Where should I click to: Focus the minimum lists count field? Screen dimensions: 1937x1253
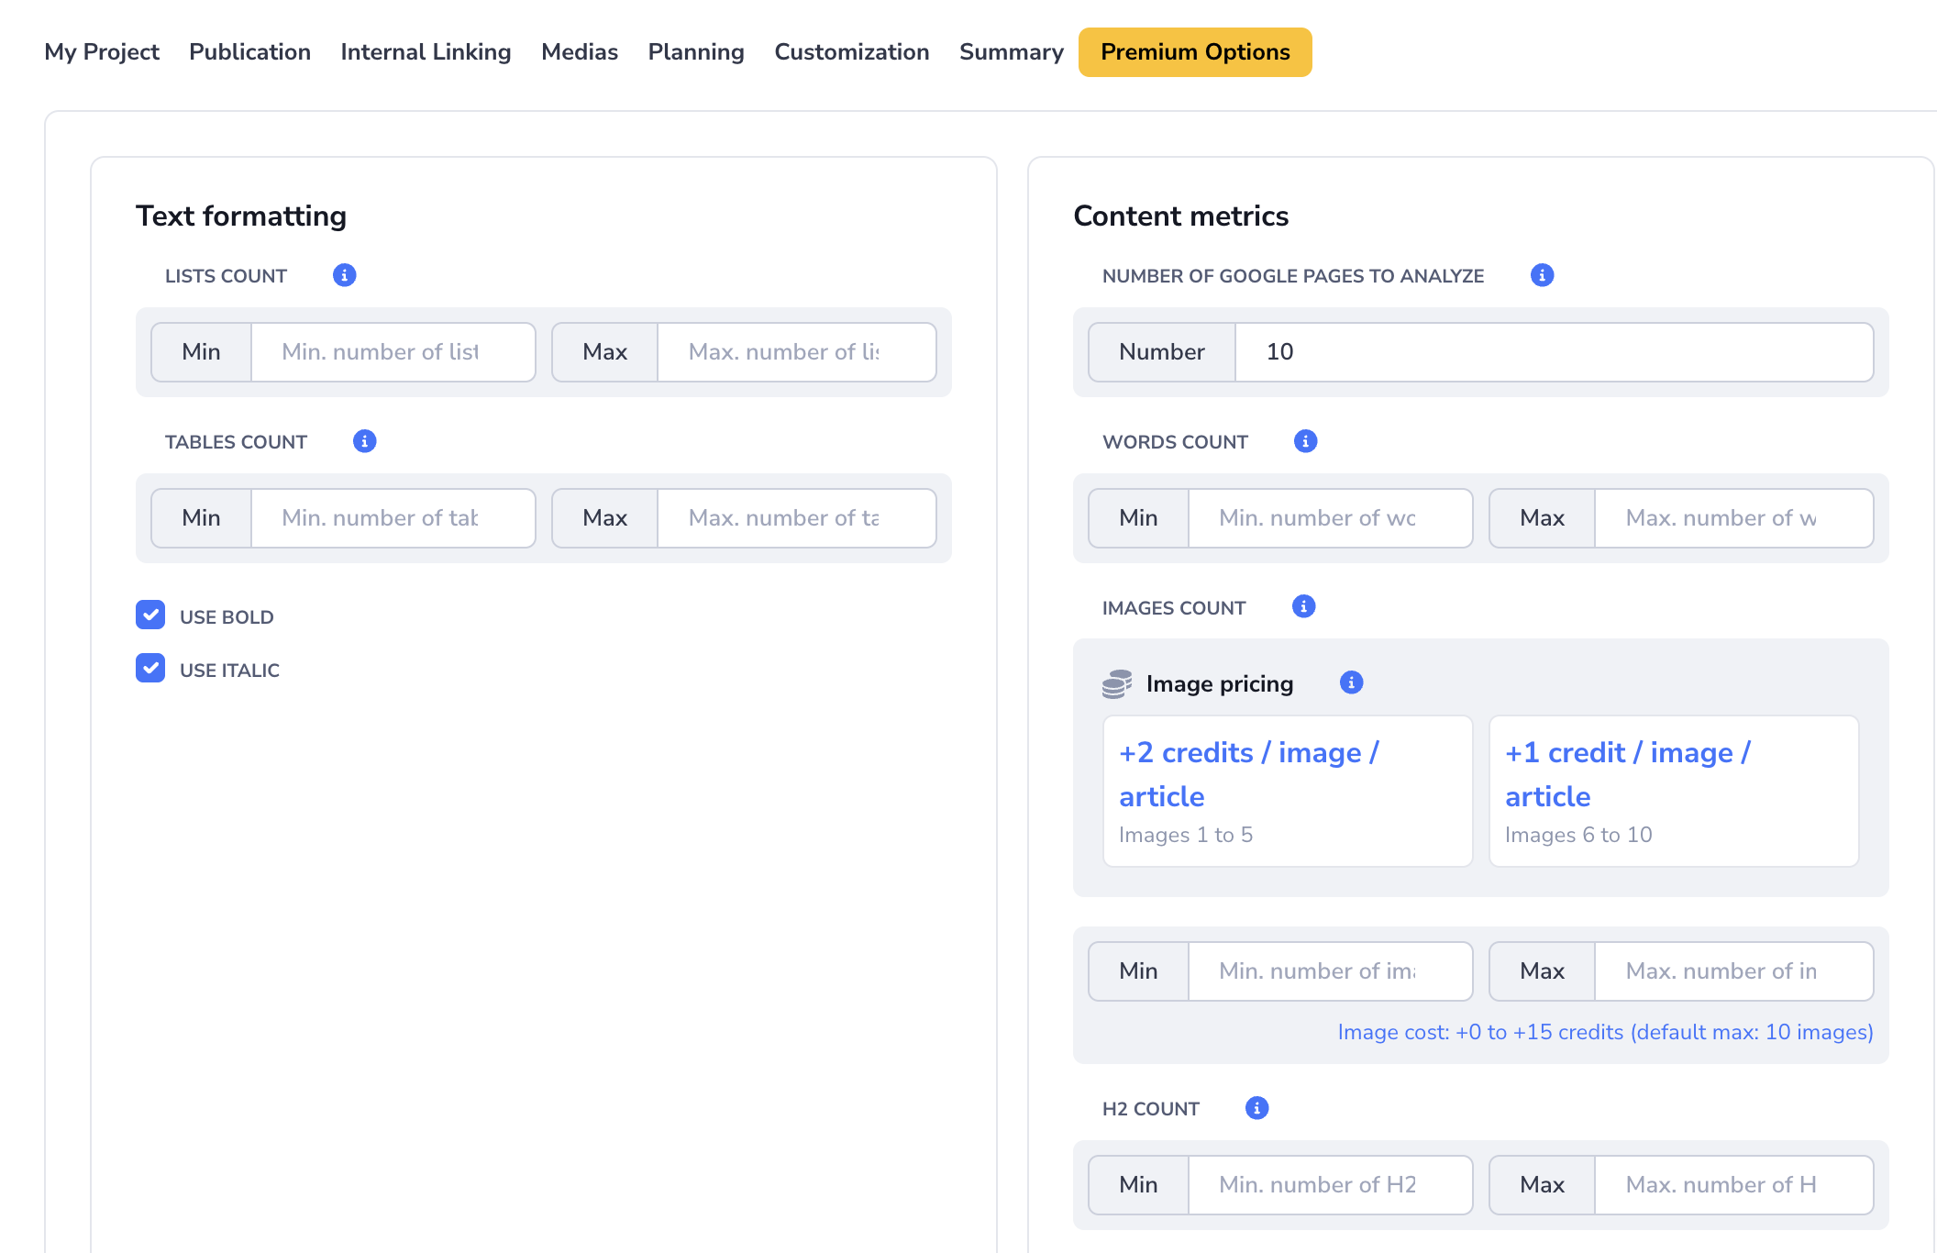click(393, 352)
